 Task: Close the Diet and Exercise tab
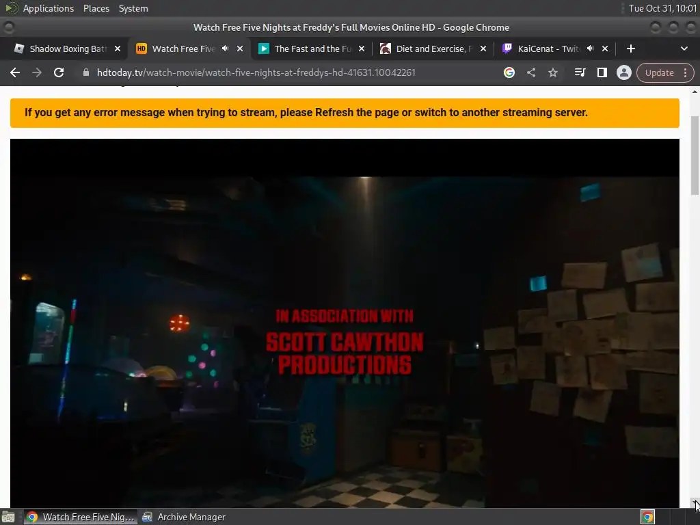[x=483, y=49]
